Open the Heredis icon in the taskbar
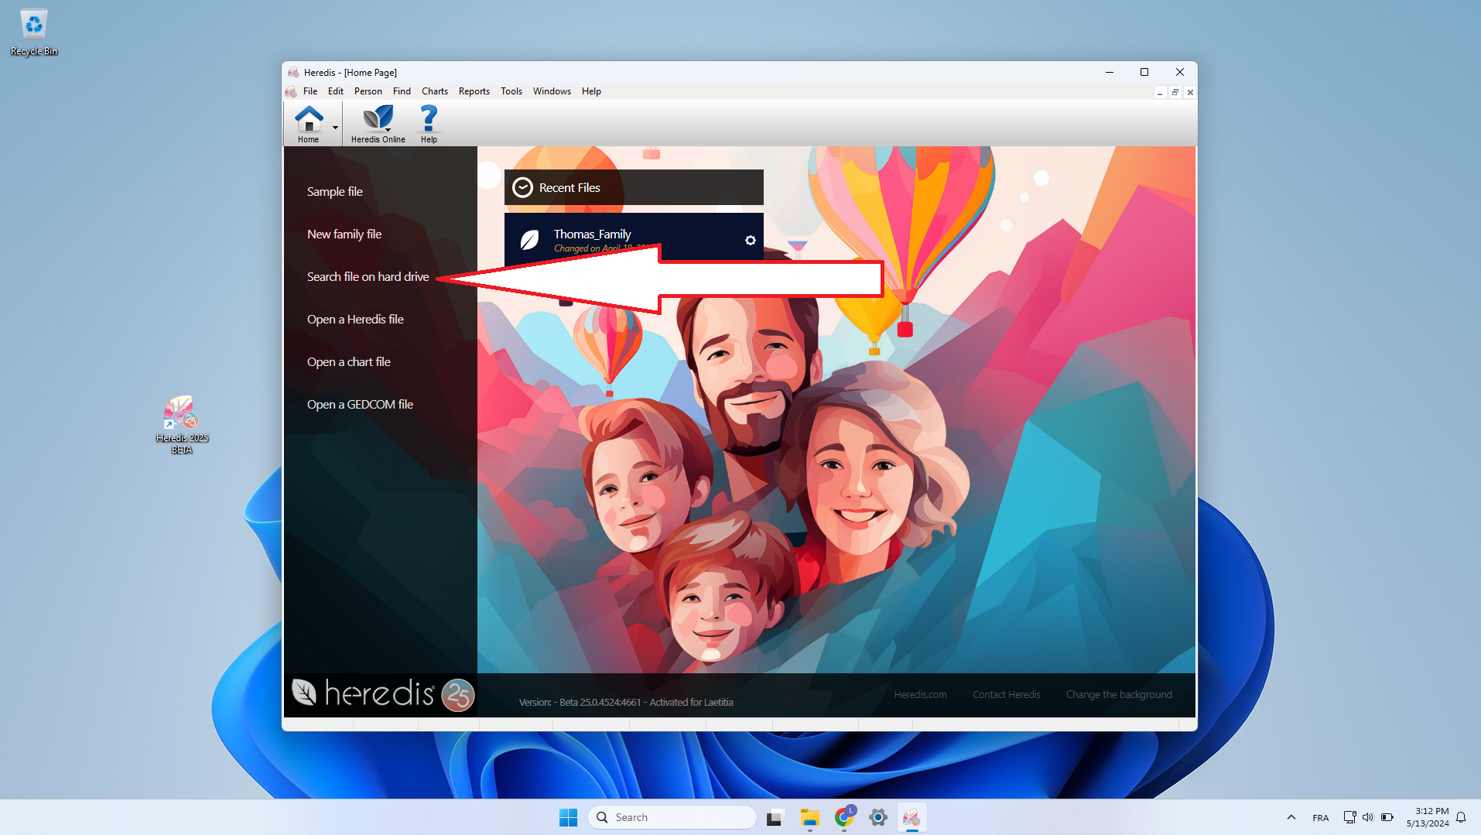 point(912,817)
